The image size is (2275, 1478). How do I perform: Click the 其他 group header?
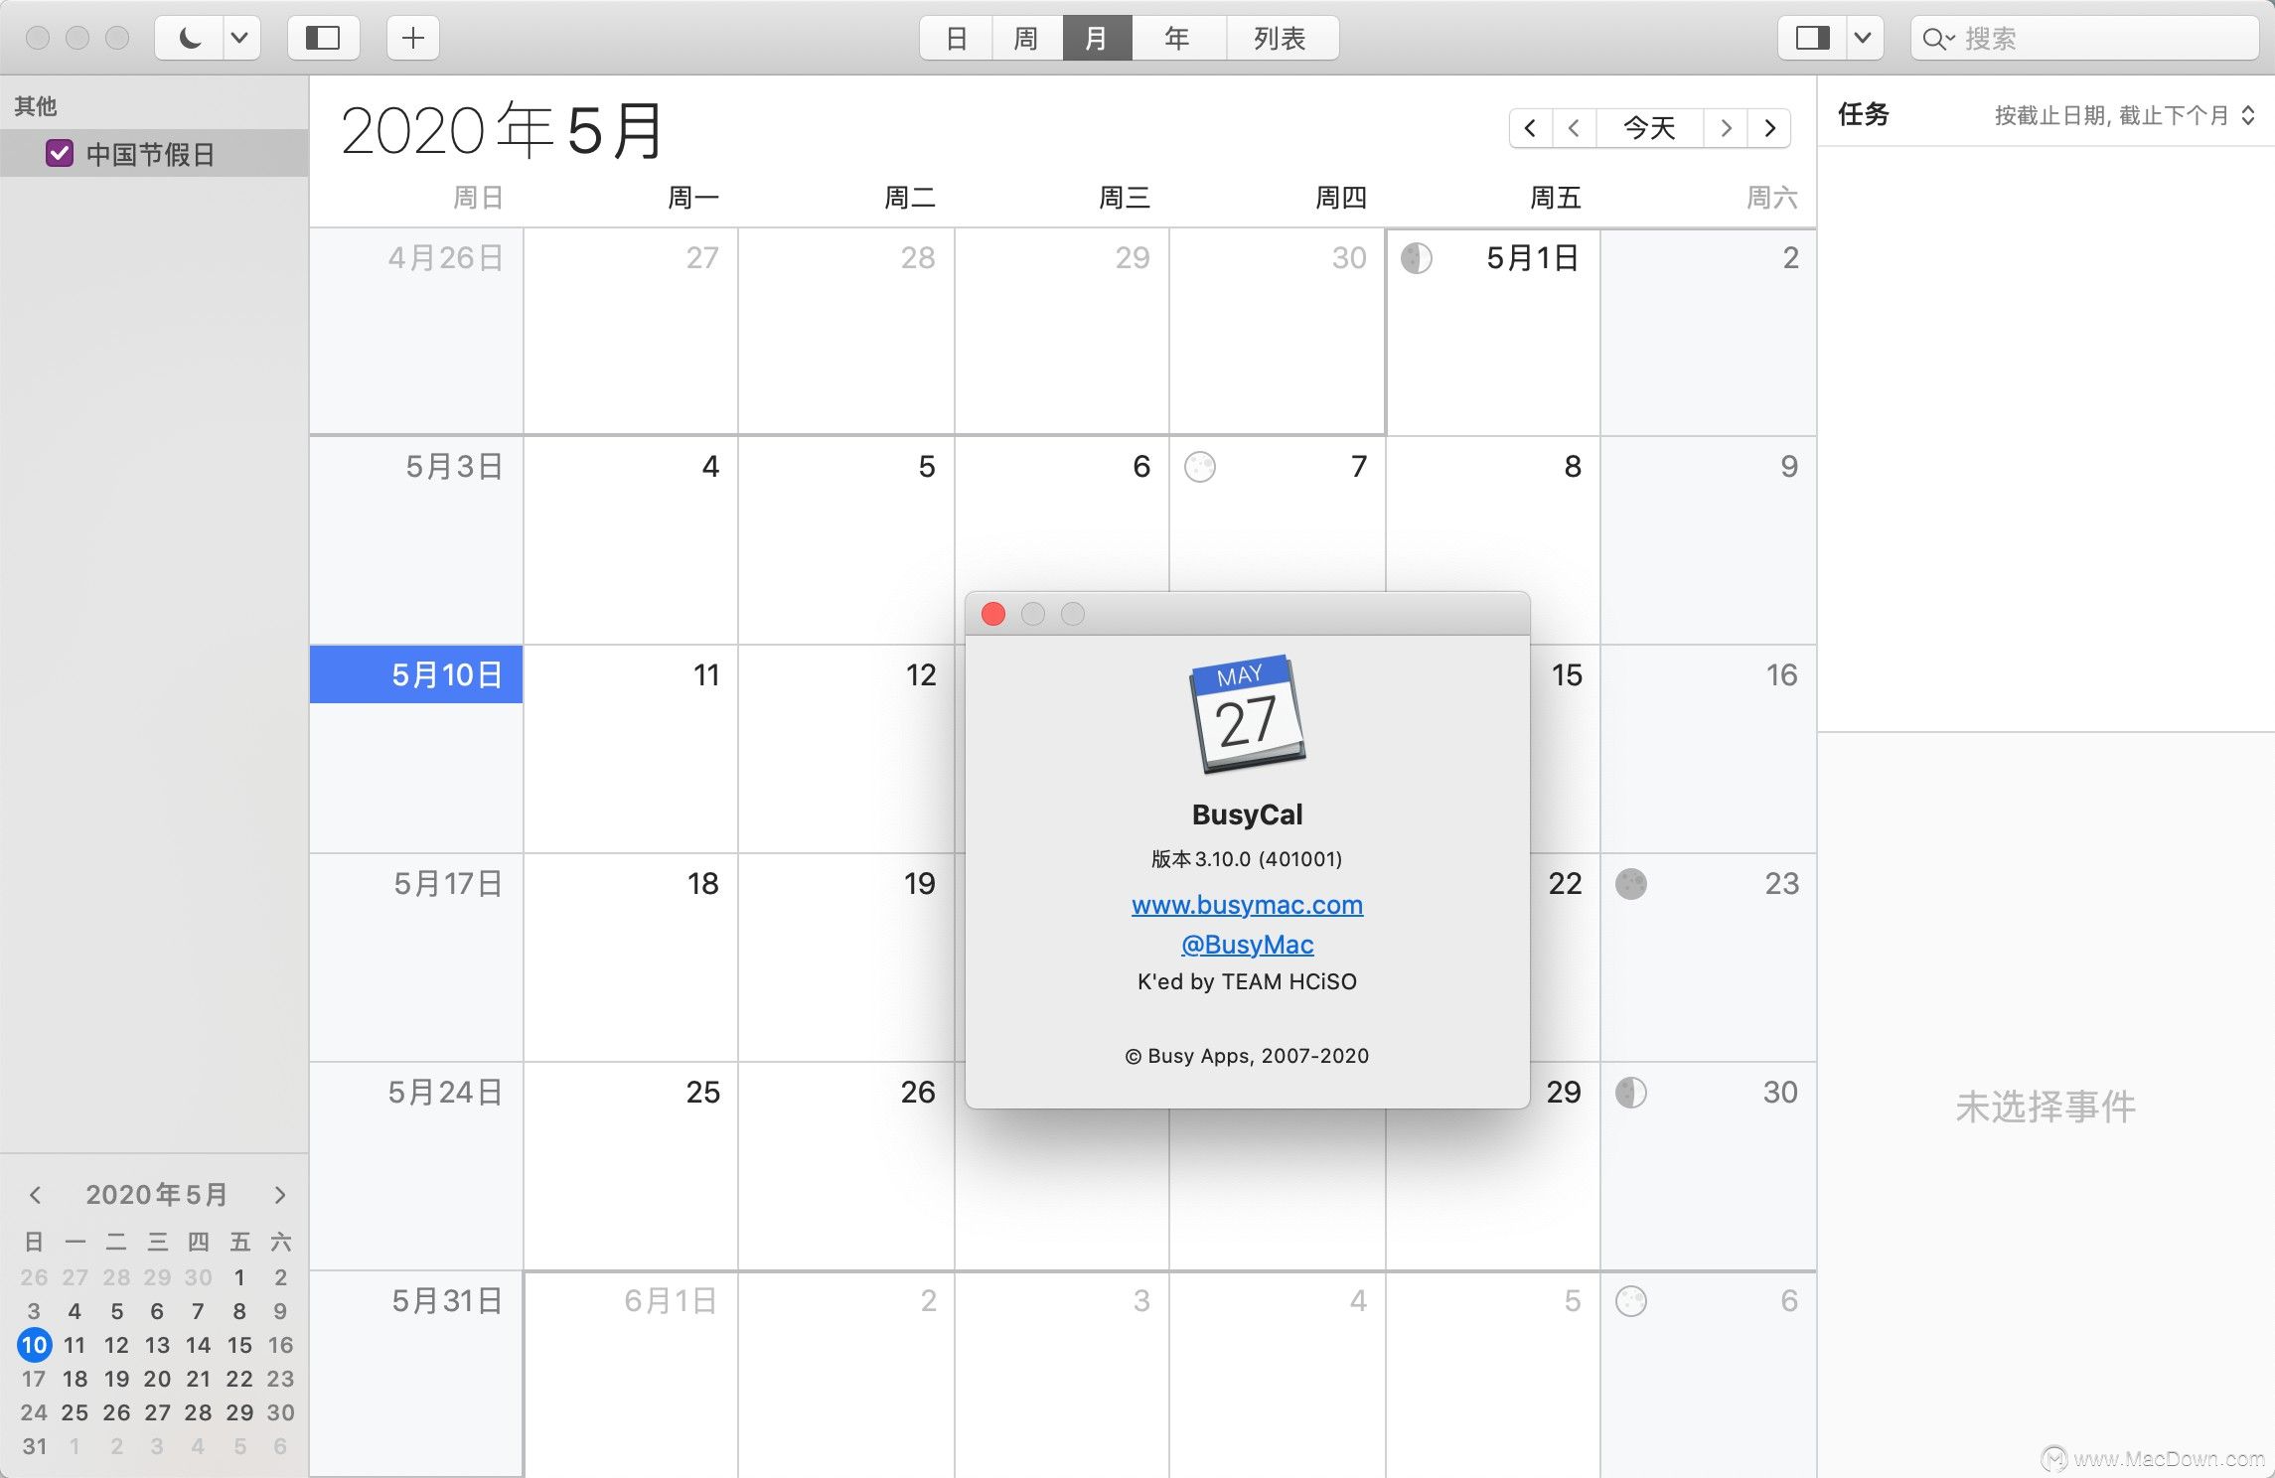tap(36, 105)
